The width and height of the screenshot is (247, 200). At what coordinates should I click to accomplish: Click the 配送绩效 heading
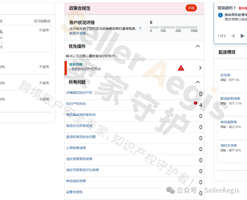tap(227, 52)
